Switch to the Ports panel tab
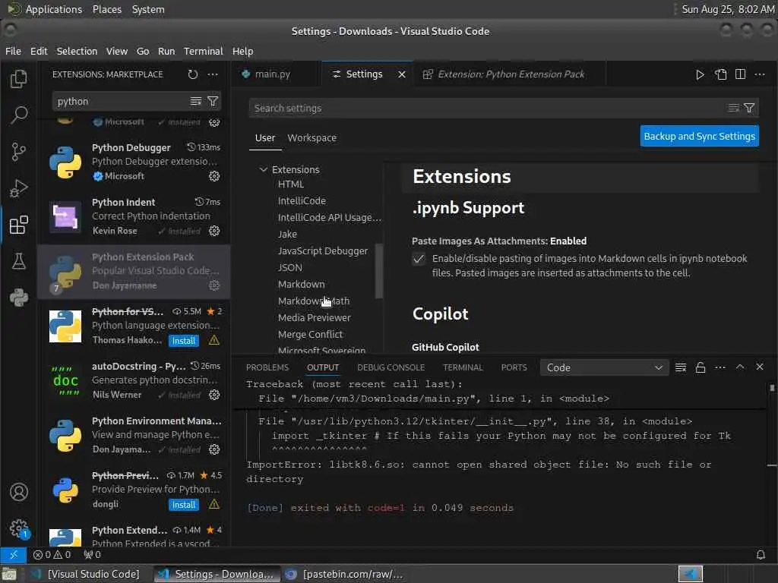This screenshot has width=778, height=583. click(x=514, y=367)
